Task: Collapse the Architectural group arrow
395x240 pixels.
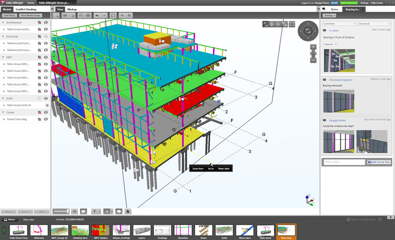Action: click(x=3, y=22)
